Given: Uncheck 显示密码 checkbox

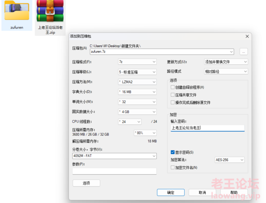Looking at the screenshot, I should pyautogui.click(x=173, y=152).
